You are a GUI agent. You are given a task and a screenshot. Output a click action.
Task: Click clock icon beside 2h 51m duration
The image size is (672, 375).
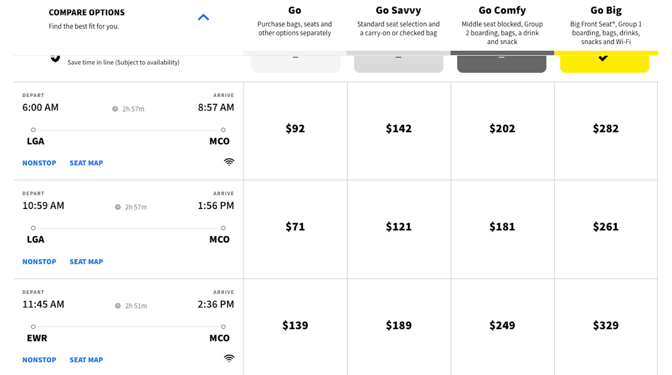coord(118,306)
